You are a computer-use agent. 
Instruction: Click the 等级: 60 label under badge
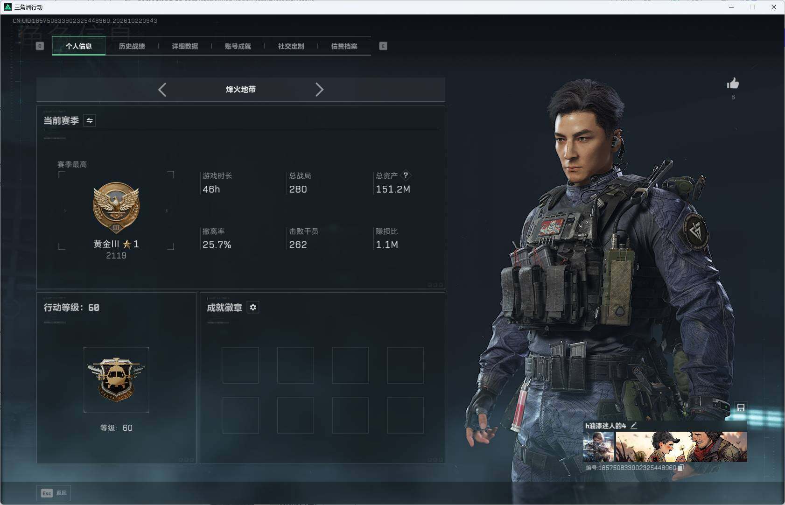pyautogui.click(x=116, y=428)
